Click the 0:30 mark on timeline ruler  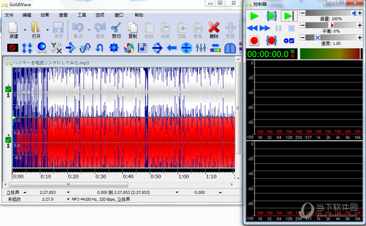pyautogui.click(x=101, y=177)
